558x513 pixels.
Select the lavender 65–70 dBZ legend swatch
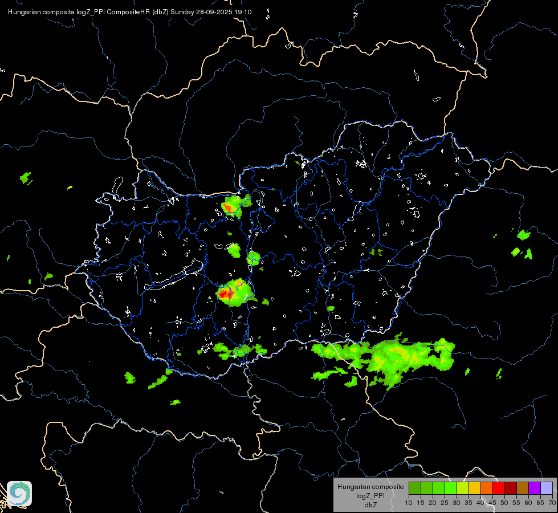pos(547,488)
